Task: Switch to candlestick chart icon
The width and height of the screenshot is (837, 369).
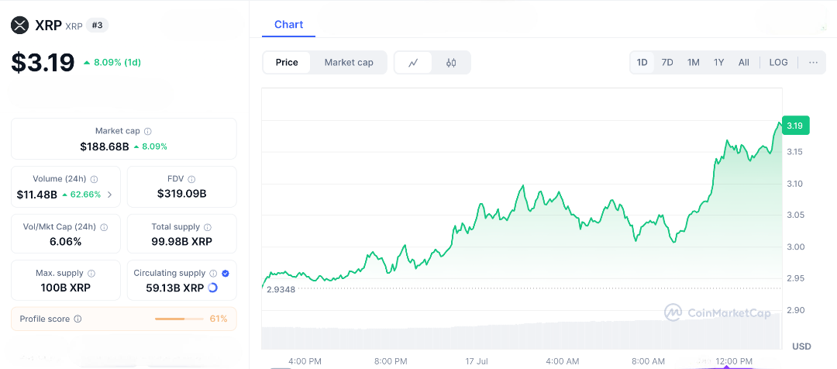Action: pyautogui.click(x=451, y=63)
